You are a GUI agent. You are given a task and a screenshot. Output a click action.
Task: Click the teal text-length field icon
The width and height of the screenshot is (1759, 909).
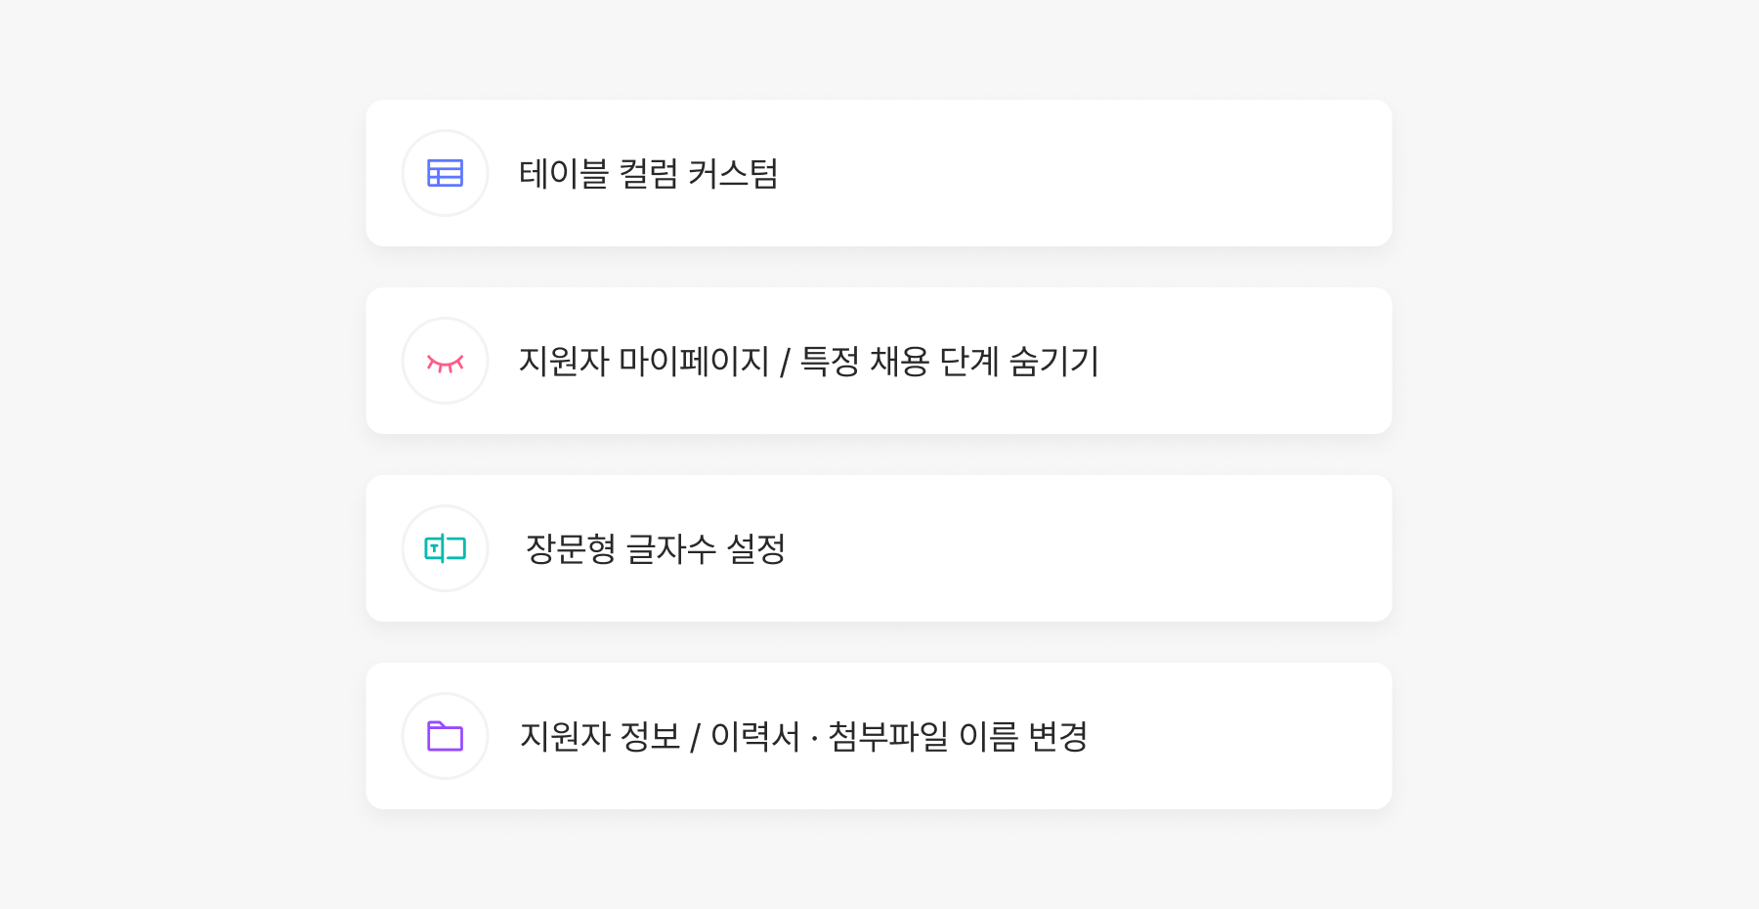[445, 548]
